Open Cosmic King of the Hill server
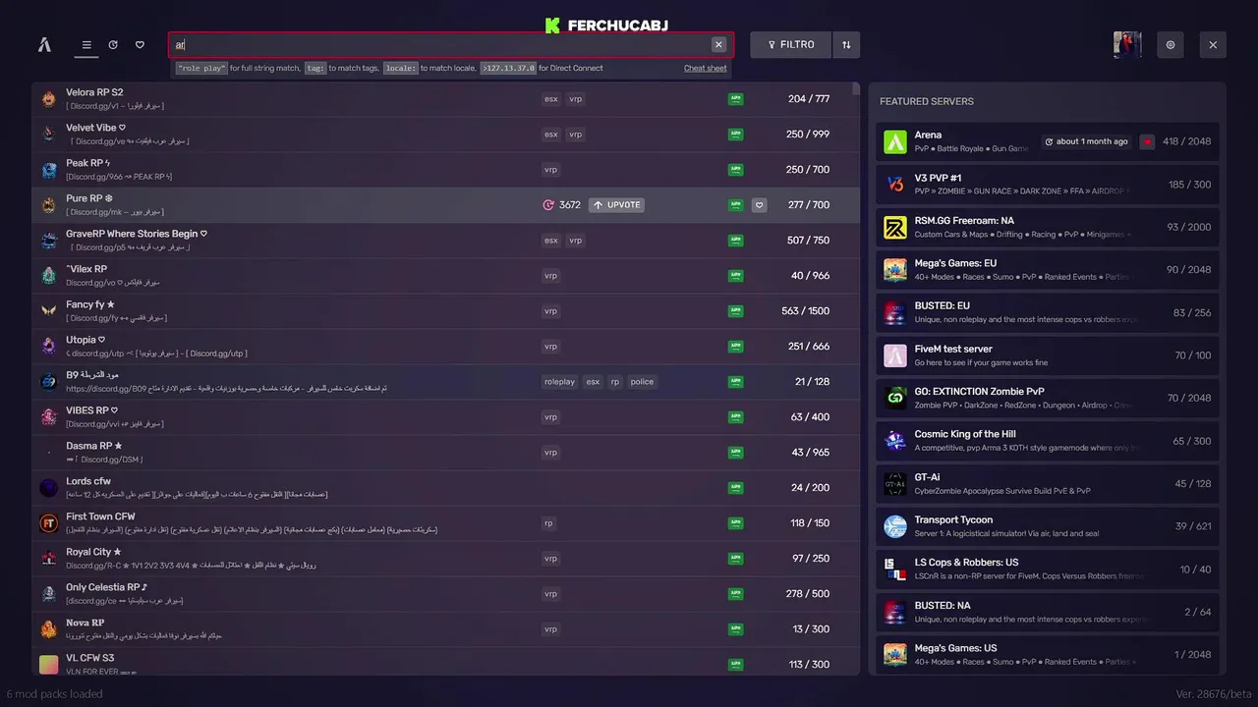The image size is (1258, 707). (x=1048, y=441)
